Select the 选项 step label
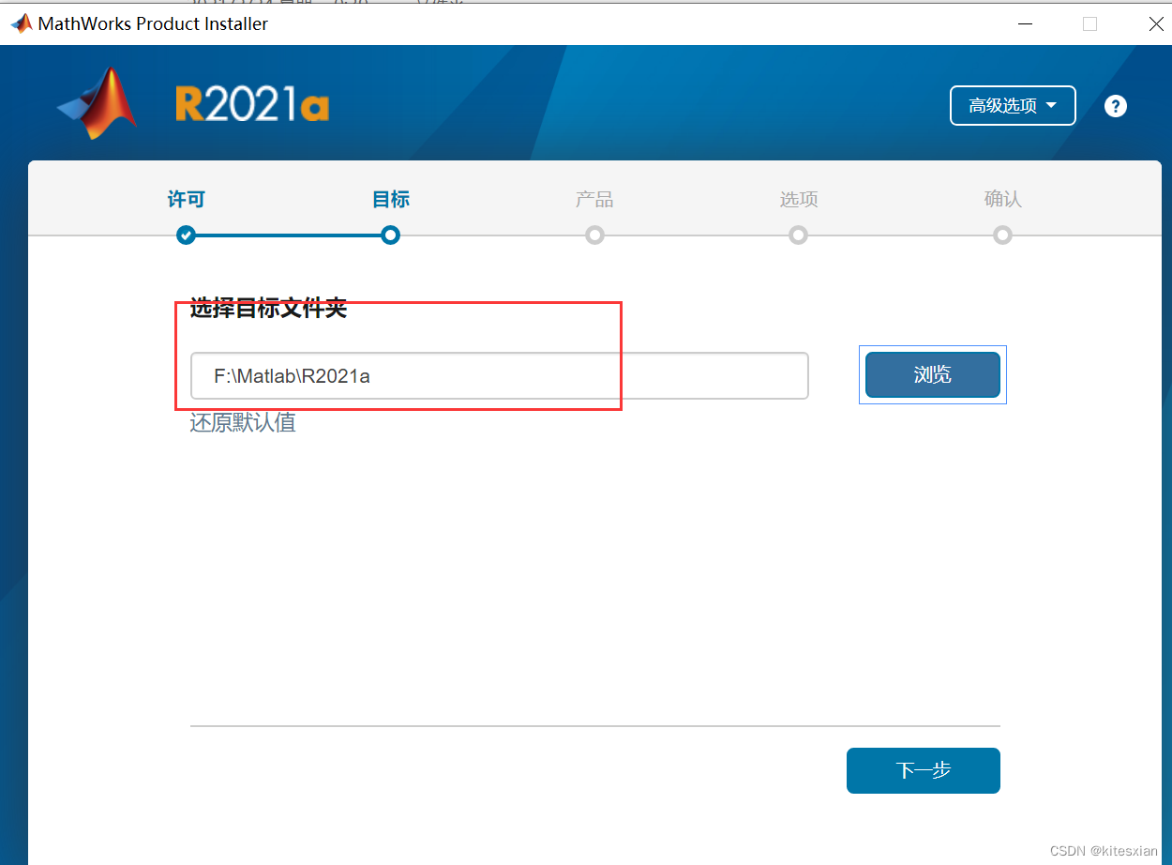Image resolution: width=1172 pixels, height=865 pixels. [x=799, y=199]
